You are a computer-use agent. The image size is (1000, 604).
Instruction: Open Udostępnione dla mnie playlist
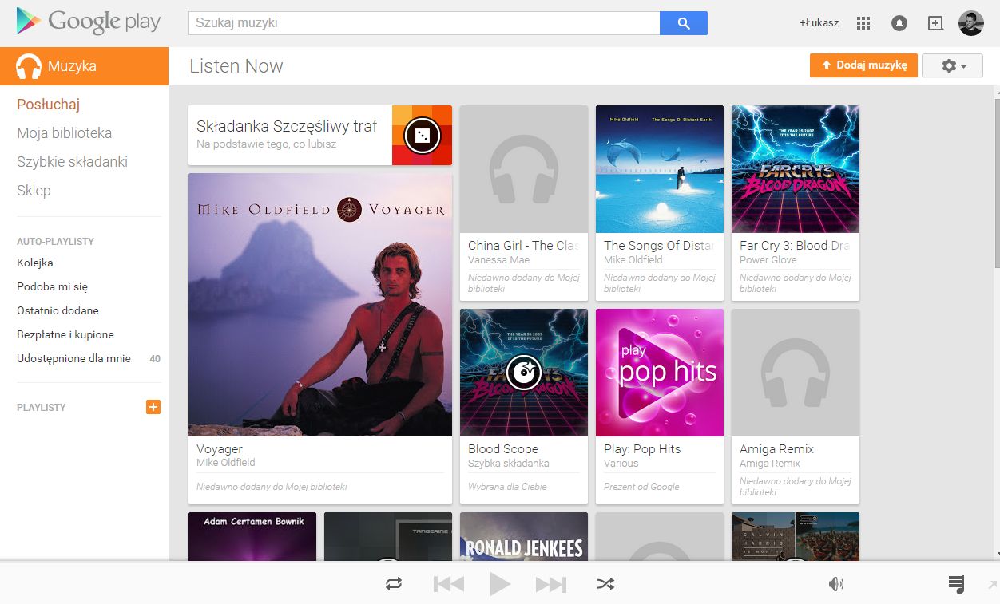click(x=73, y=358)
